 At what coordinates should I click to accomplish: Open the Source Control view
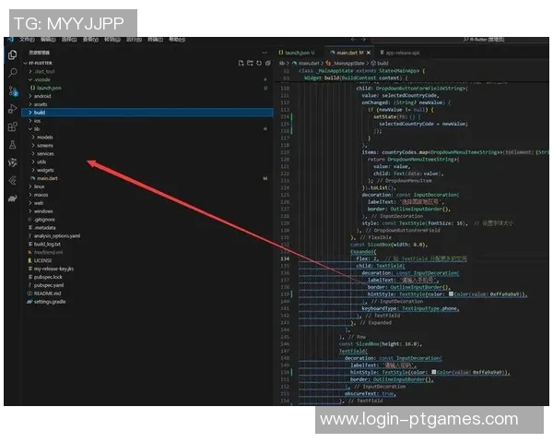pyautogui.click(x=12, y=90)
